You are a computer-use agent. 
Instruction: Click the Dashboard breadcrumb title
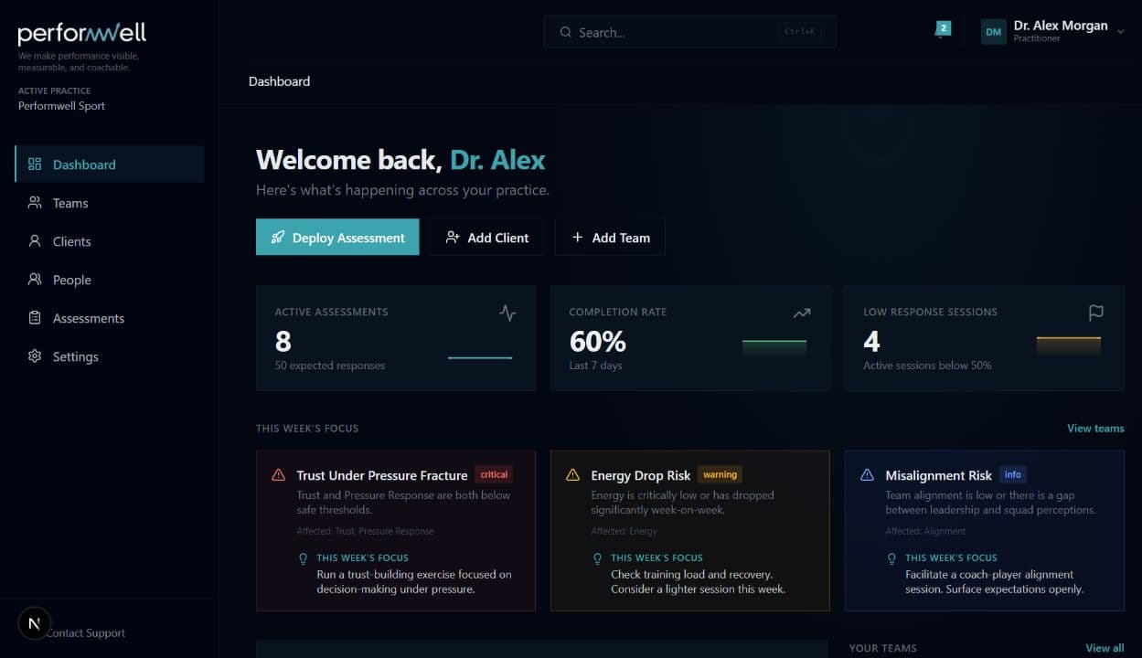point(279,81)
